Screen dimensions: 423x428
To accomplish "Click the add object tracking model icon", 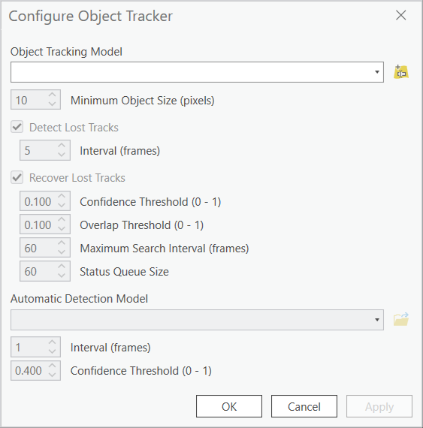I will [401, 72].
